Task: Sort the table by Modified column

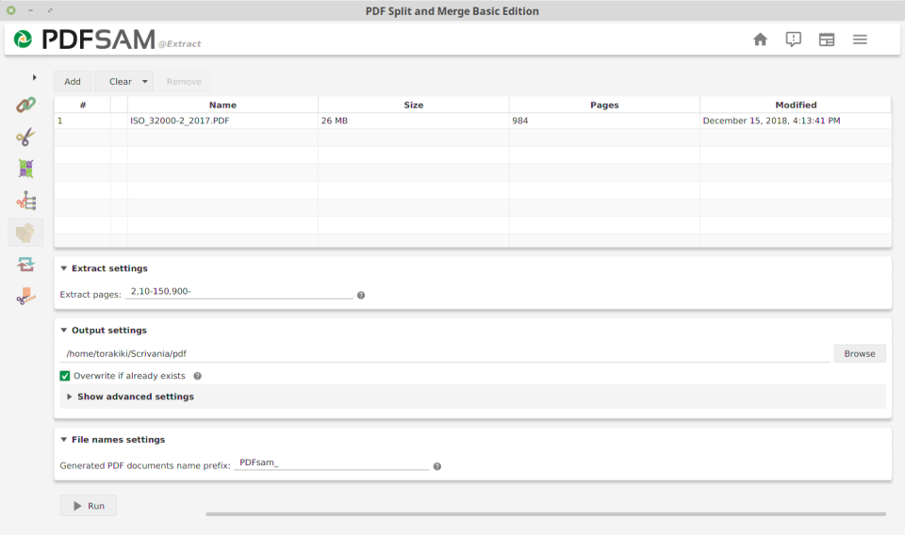Action: coord(796,105)
